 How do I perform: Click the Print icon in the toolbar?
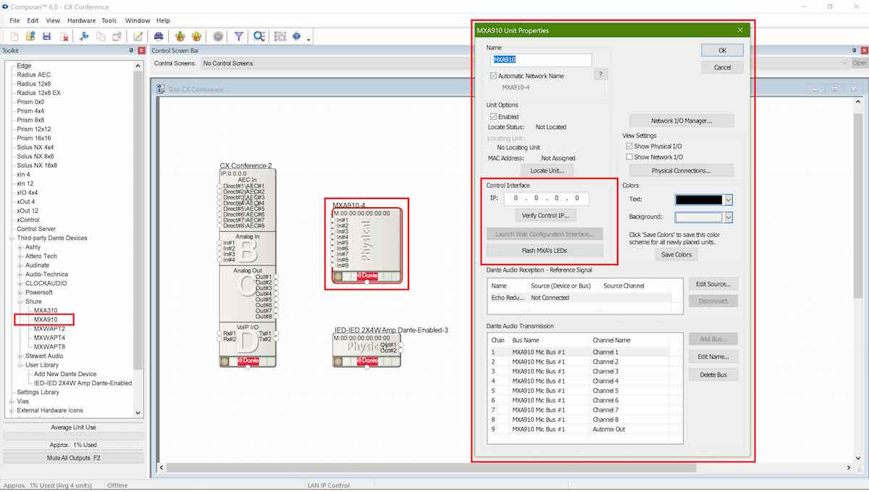(x=159, y=36)
